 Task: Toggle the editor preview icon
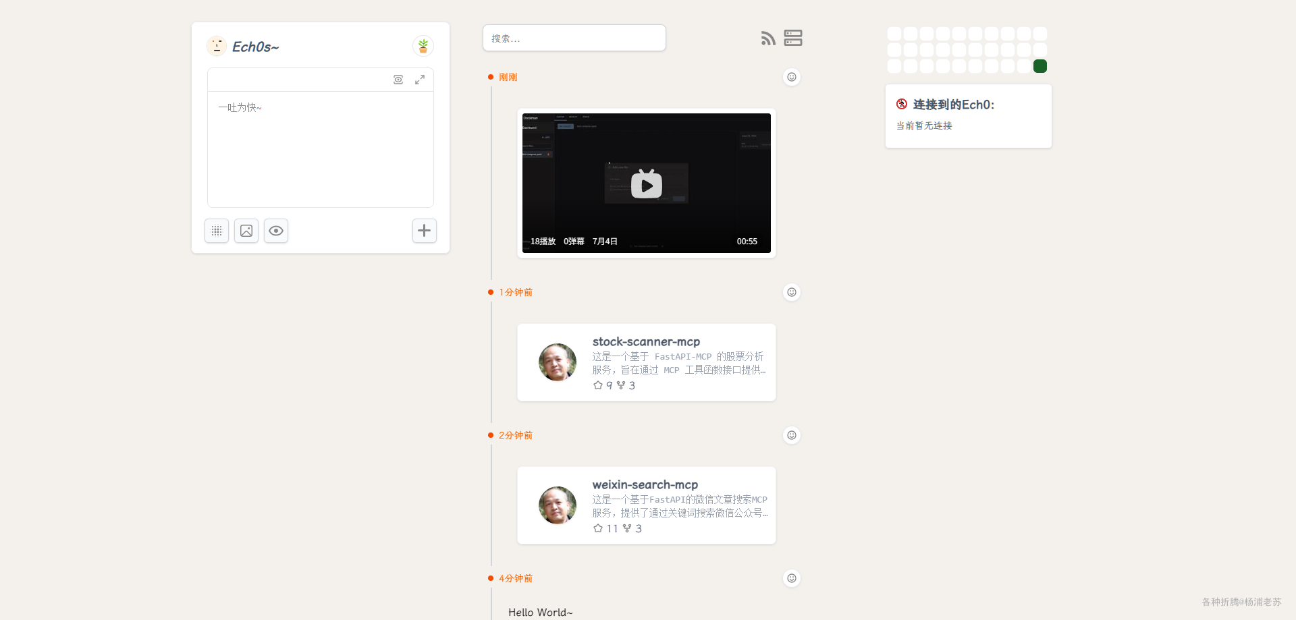tap(398, 80)
